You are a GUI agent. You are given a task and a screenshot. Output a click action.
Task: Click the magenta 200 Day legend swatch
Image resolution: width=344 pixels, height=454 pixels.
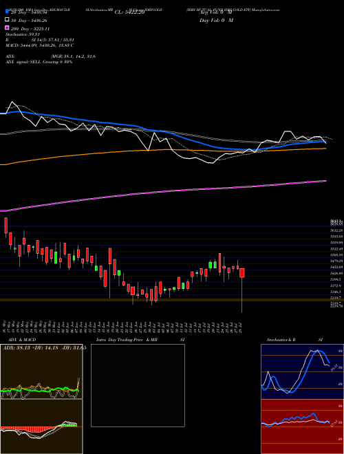[7, 28]
